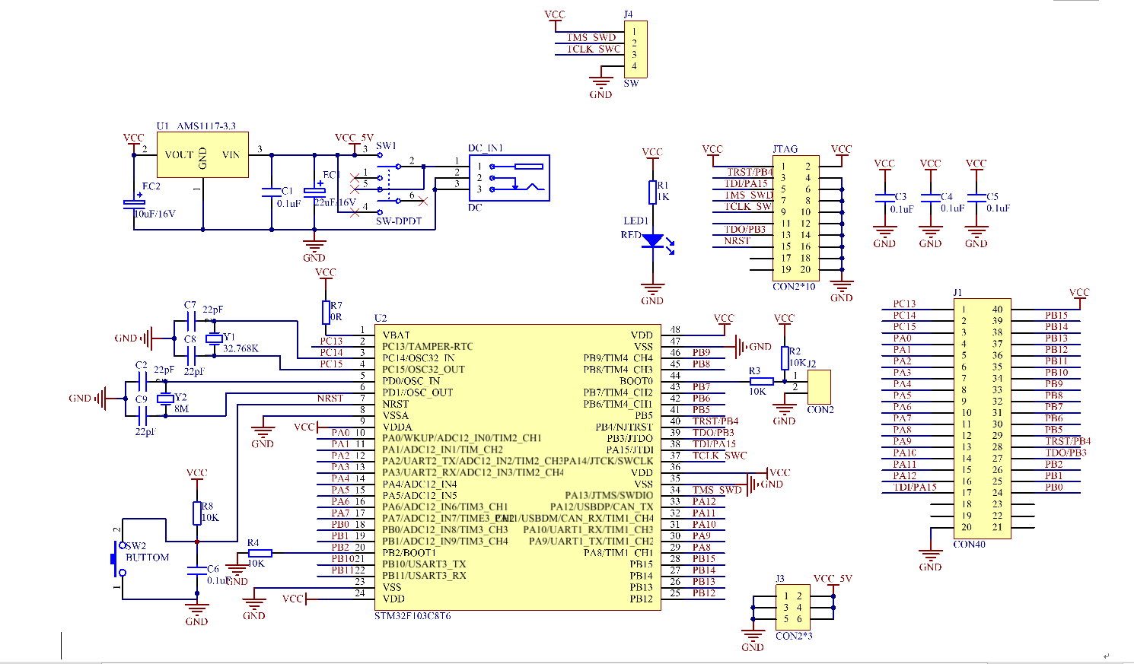Select crystal Y1 32.768K
Screen dimensions: 1134x664
(x=215, y=338)
